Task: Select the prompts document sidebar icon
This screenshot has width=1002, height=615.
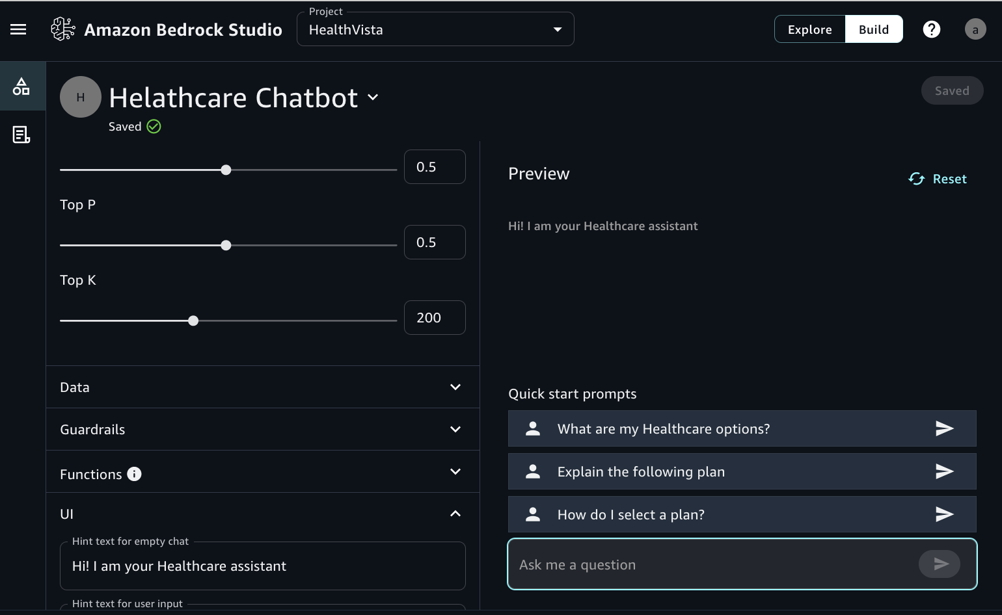Action: (21, 135)
